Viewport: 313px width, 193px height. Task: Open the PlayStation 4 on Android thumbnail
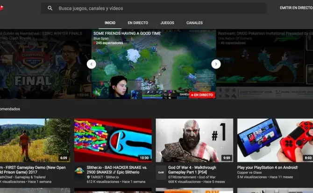click(x=275, y=140)
